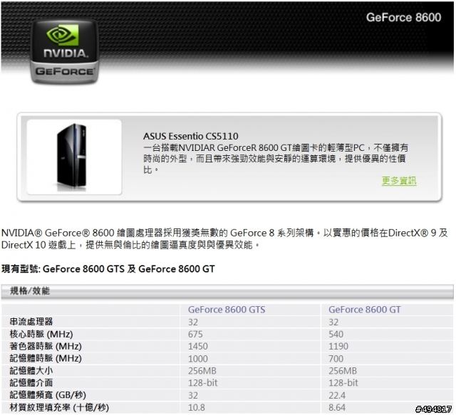Select the GT core clock value 540
Viewport: 456px width, 415px height.
click(336, 335)
